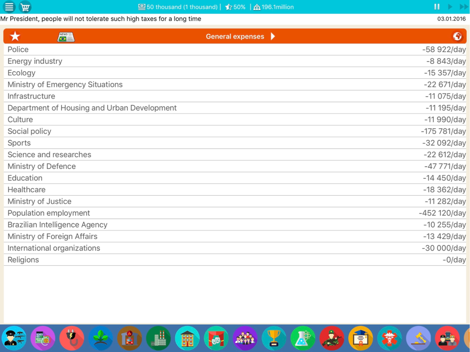Viewport: 470px width, 352px height.
Task: Select the Healthcare expense row
Action: (235, 190)
